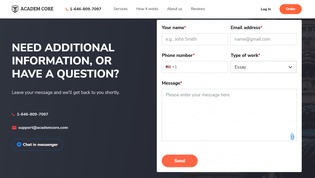Click the Log In link
The image size is (315, 178).
pos(266,9)
